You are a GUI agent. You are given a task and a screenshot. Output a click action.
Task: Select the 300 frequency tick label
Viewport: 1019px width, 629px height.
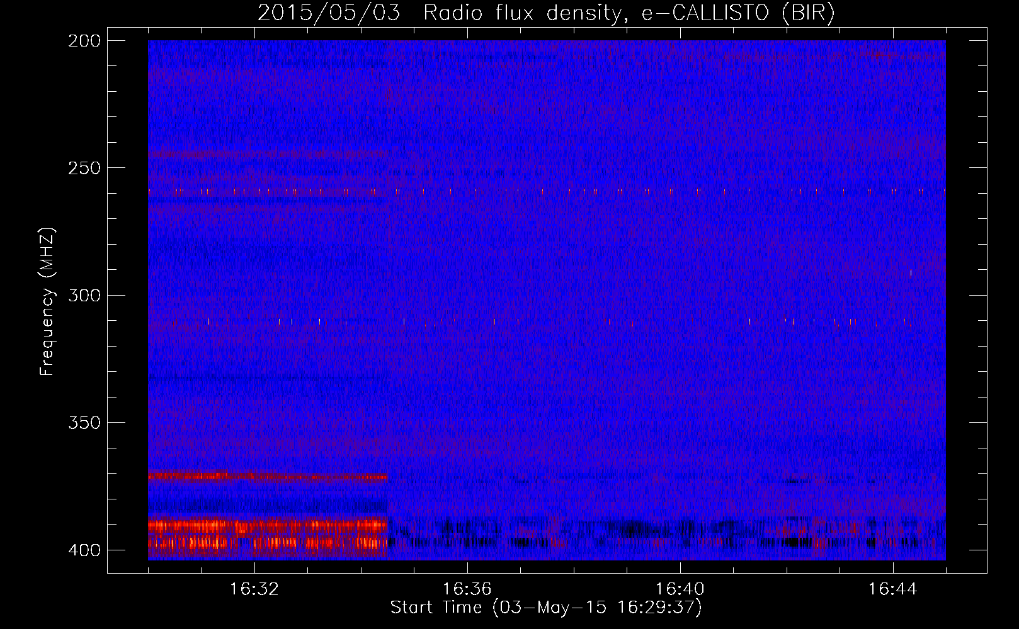click(x=84, y=295)
